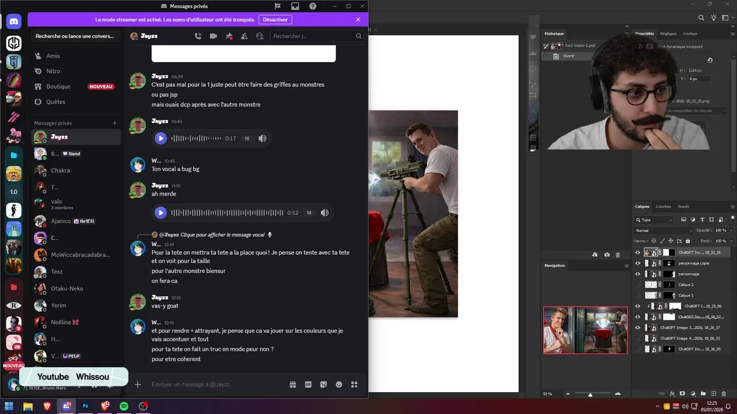The image size is (737, 414).
Task: Click Désactiver to turn off streamer mode
Action: [275, 20]
